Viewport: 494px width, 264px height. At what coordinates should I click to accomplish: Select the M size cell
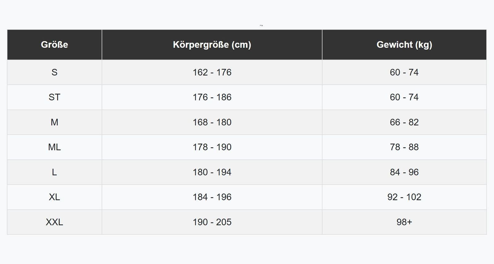(x=54, y=122)
